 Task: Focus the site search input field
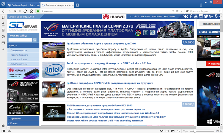click(20, 40)
